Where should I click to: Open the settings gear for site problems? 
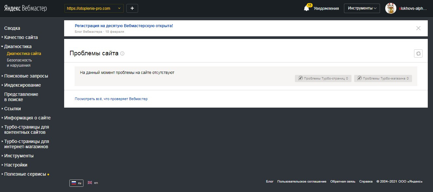[418, 54]
